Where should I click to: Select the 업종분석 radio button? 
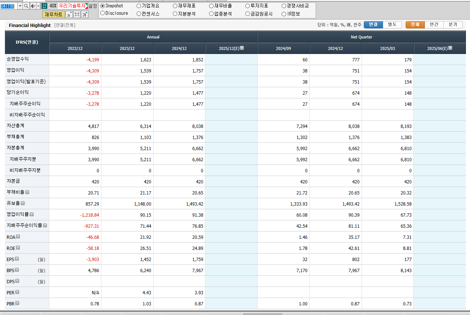(211, 14)
